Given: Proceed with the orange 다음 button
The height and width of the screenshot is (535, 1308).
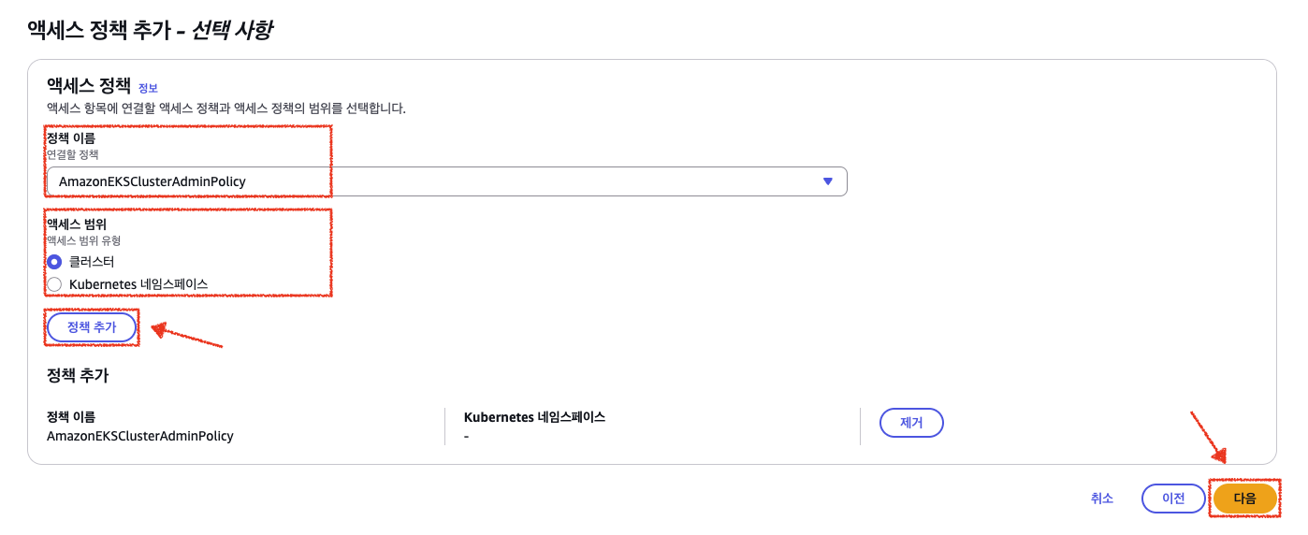Looking at the screenshot, I should tap(1244, 499).
